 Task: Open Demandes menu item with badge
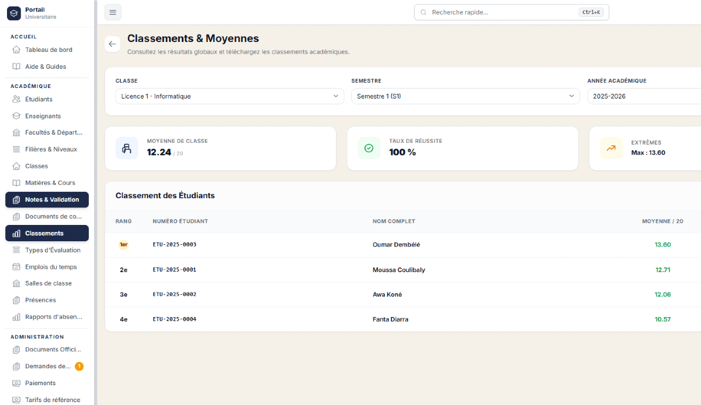coord(47,367)
